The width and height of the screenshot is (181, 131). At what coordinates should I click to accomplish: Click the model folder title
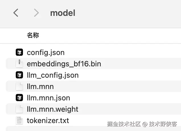coord(63,13)
